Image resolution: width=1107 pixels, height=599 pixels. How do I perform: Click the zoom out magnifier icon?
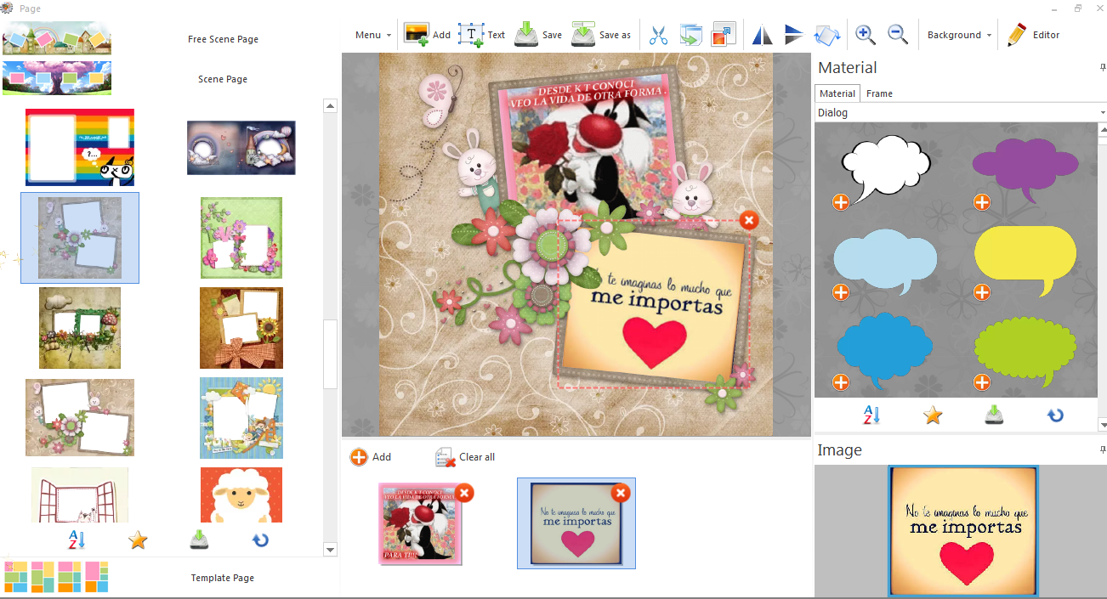tap(898, 35)
